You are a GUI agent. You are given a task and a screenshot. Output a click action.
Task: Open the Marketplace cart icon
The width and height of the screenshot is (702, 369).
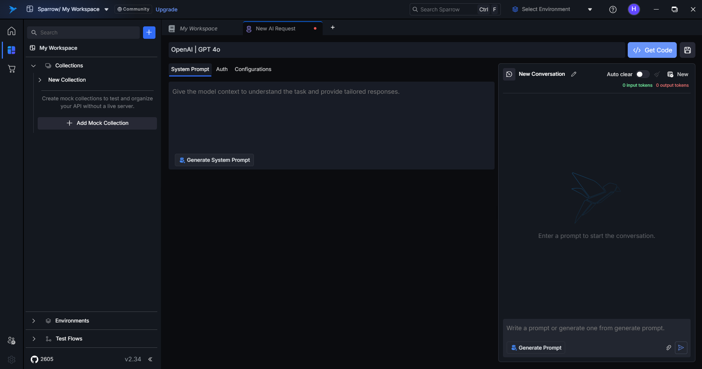[x=12, y=69]
